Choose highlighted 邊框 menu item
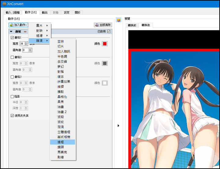This screenshot has width=220, height=169. [x=63, y=142]
